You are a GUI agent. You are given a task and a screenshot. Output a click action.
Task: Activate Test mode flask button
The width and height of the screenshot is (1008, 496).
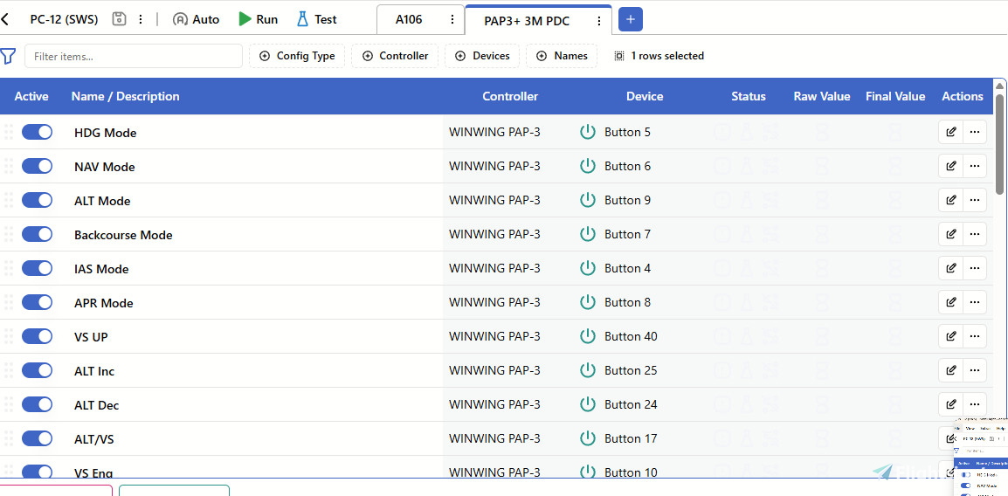click(x=316, y=19)
